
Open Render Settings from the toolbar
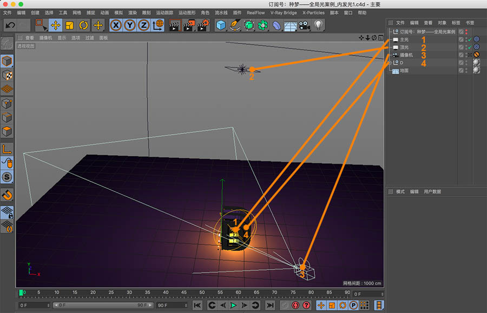pos(203,24)
